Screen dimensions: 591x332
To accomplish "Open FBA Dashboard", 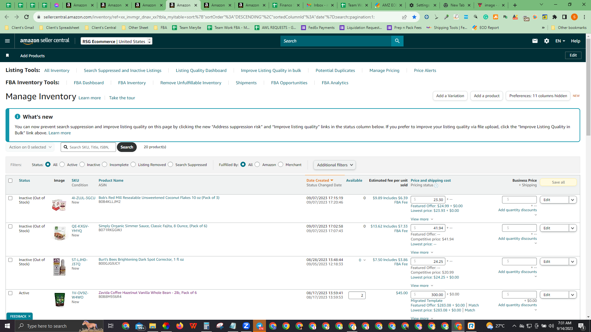I will point(89,83).
